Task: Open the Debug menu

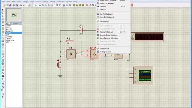Action: tap(46, 2)
